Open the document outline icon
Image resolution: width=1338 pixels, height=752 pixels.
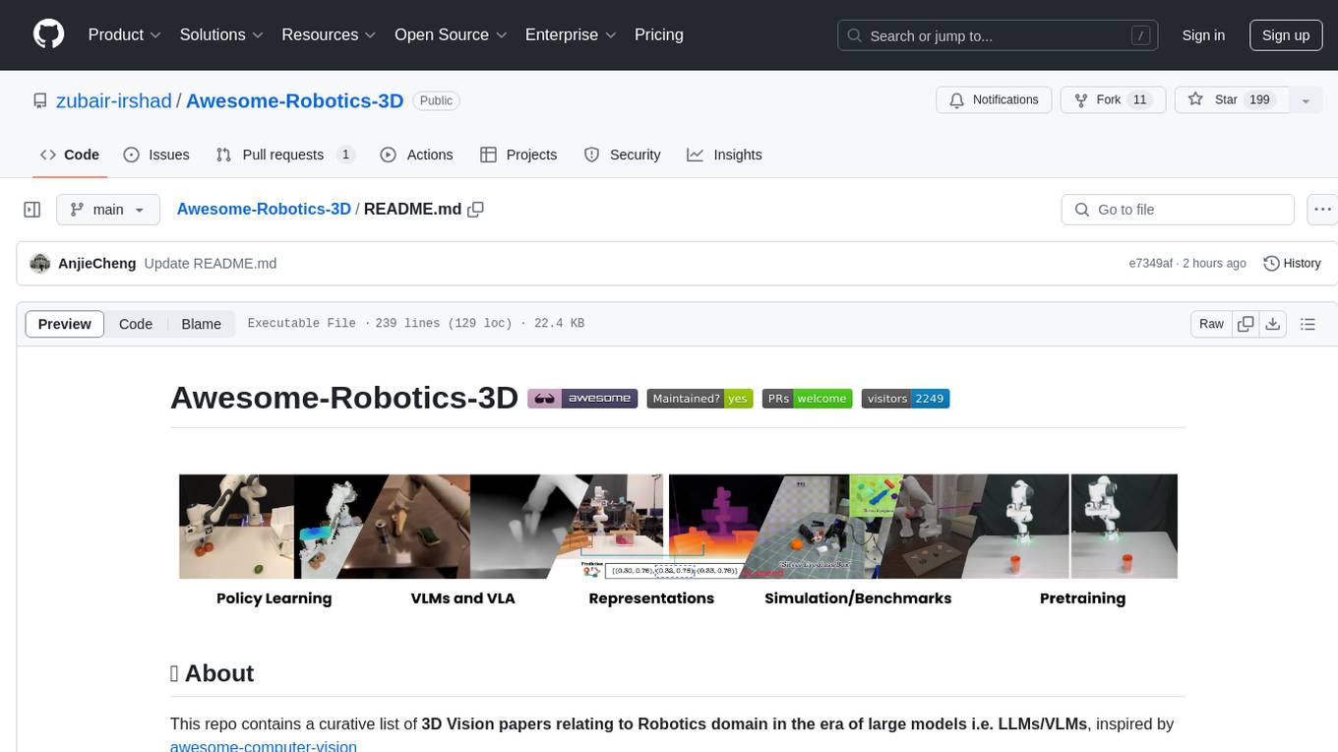[x=1308, y=324]
